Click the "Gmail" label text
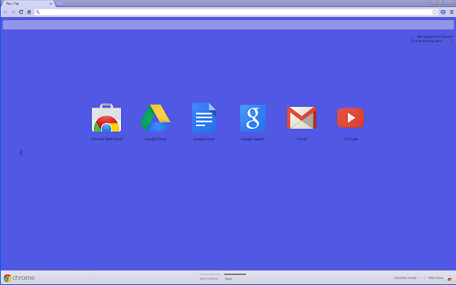Viewport: 456px width, 285px height. (x=301, y=139)
